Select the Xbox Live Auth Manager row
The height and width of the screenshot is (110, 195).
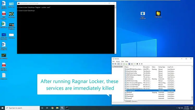pos(150,85)
